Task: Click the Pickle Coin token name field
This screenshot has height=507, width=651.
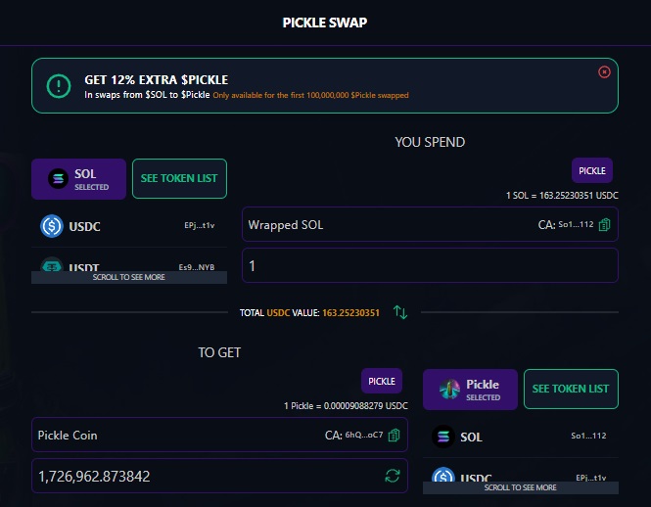Action: pos(219,436)
